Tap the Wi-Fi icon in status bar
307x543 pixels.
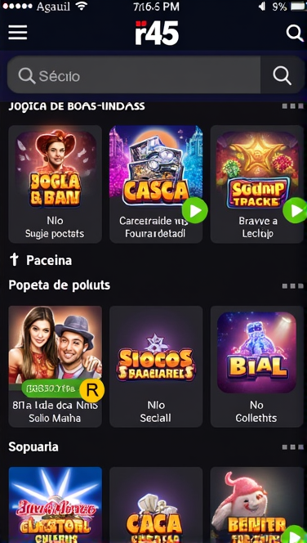(x=82, y=6)
